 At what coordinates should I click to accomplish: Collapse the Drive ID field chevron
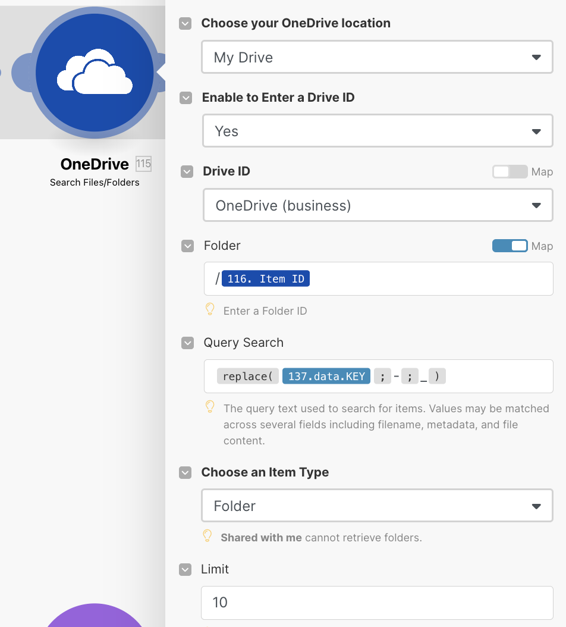pos(187,171)
